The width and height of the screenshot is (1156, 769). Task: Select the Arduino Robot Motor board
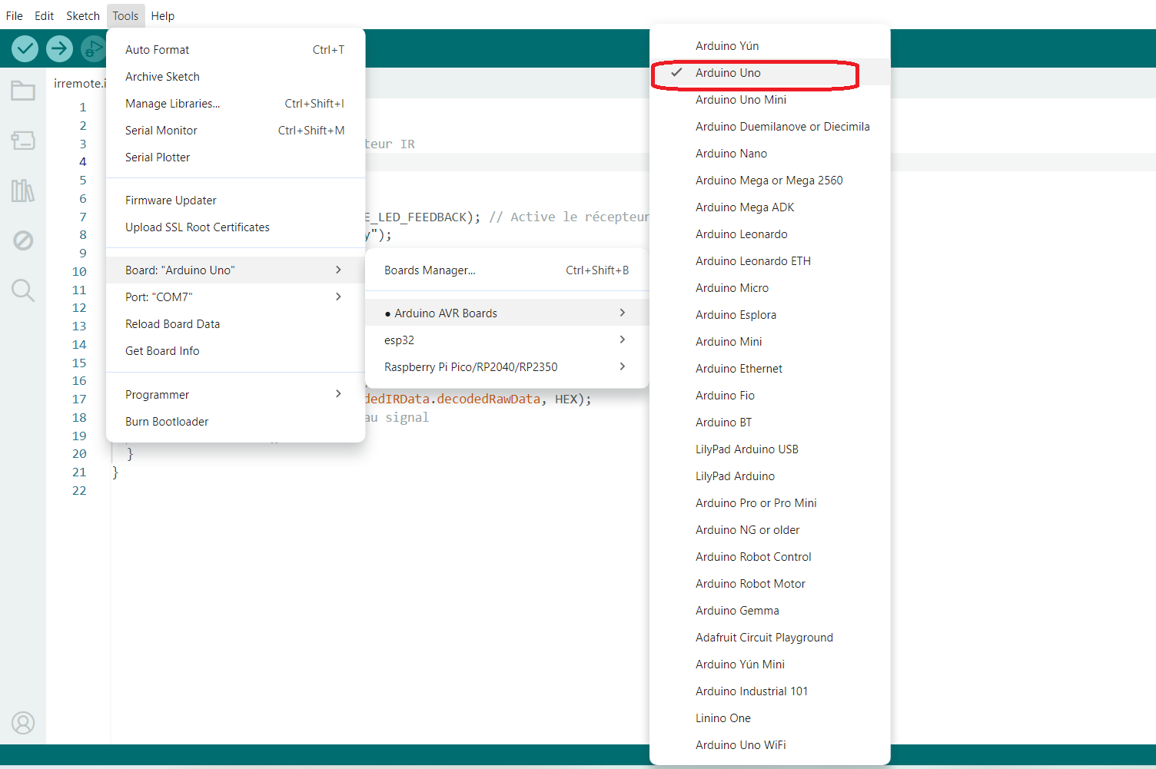coord(770,584)
